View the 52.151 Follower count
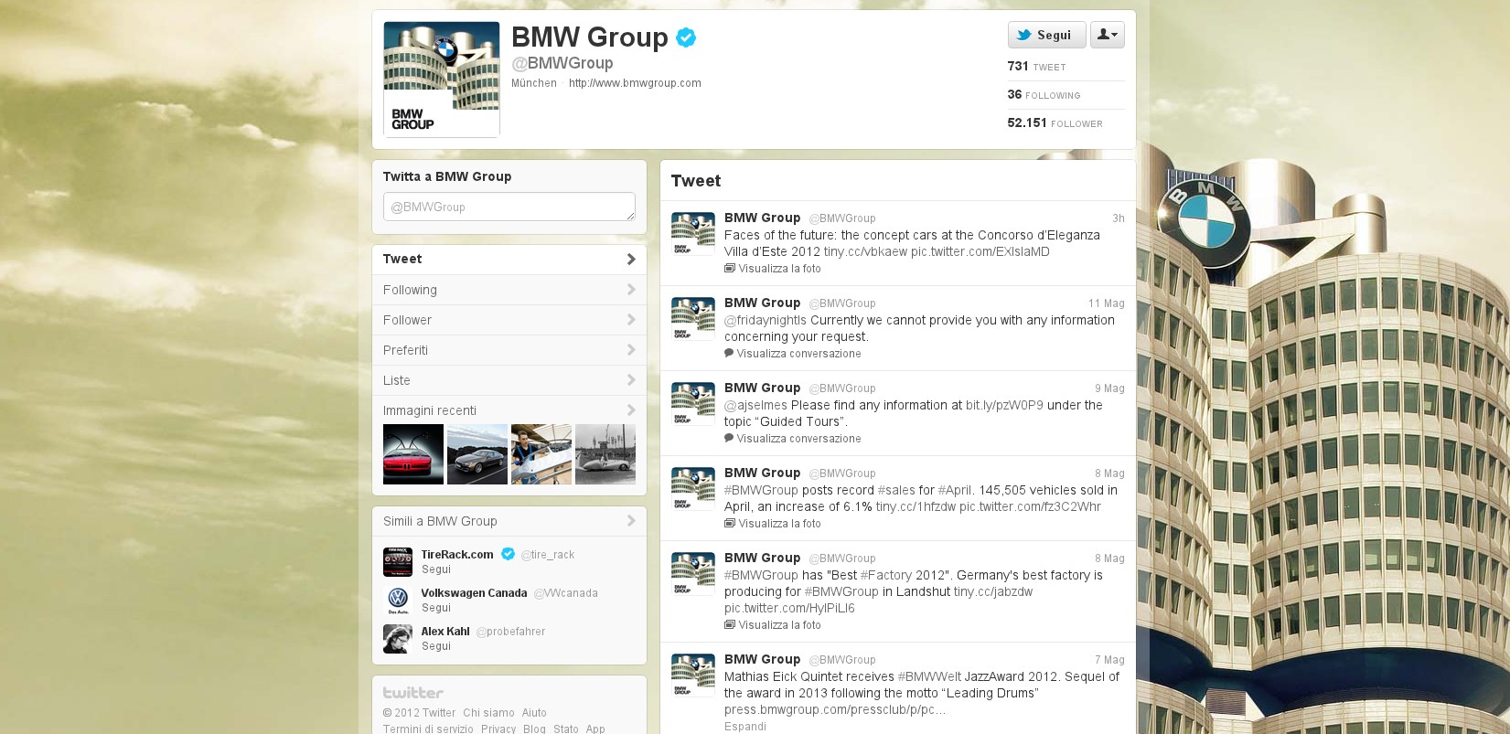Image resolution: width=1510 pixels, height=734 pixels. [x=1055, y=123]
